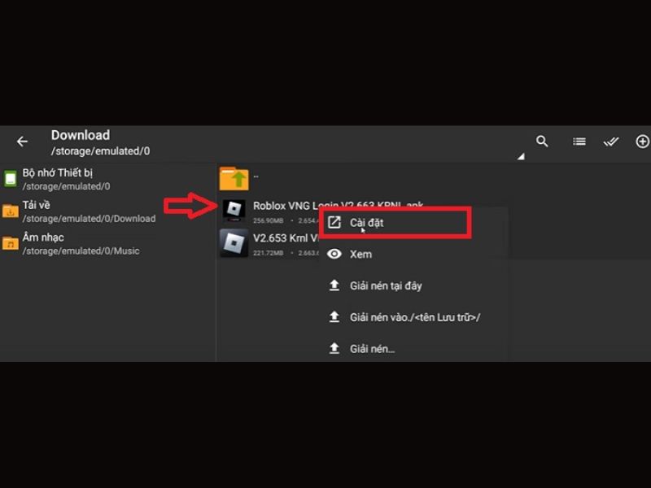This screenshot has width=651, height=488.
Task: Click Roblox VNG apk thumbnail icon
Action: pyautogui.click(x=234, y=210)
